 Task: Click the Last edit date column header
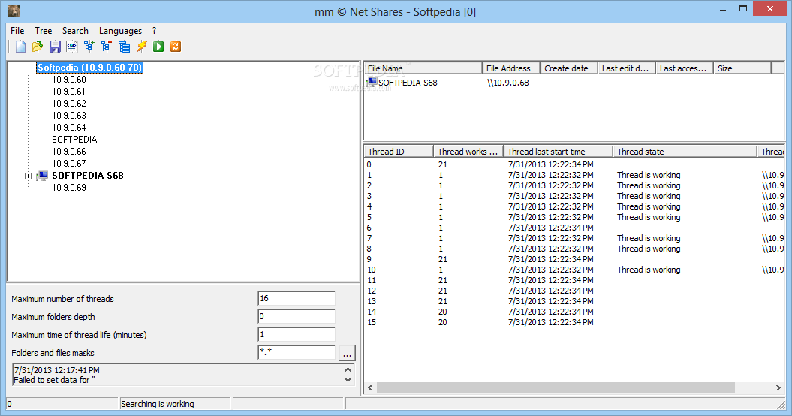(626, 68)
